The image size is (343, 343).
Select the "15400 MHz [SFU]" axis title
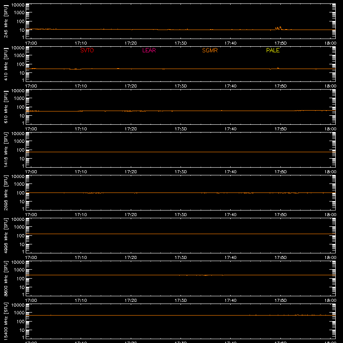coord(6,321)
